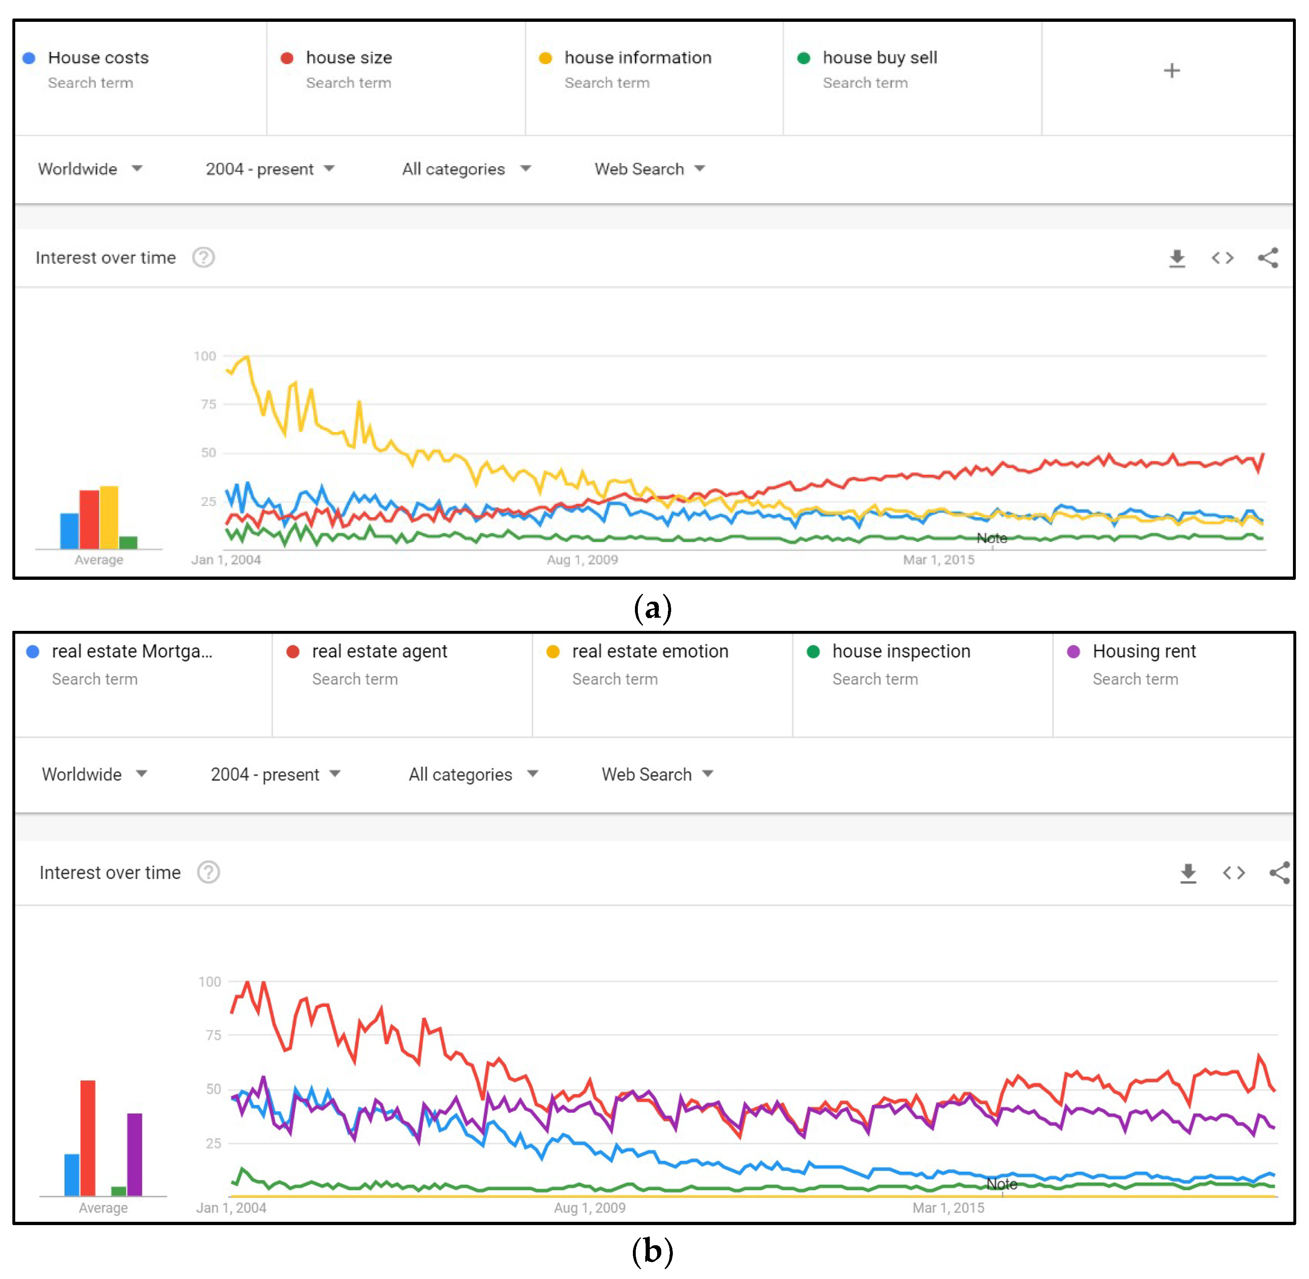Share the bottom interest over time chart
Viewport: 1309px width, 1279px height.
tap(1279, 872)
